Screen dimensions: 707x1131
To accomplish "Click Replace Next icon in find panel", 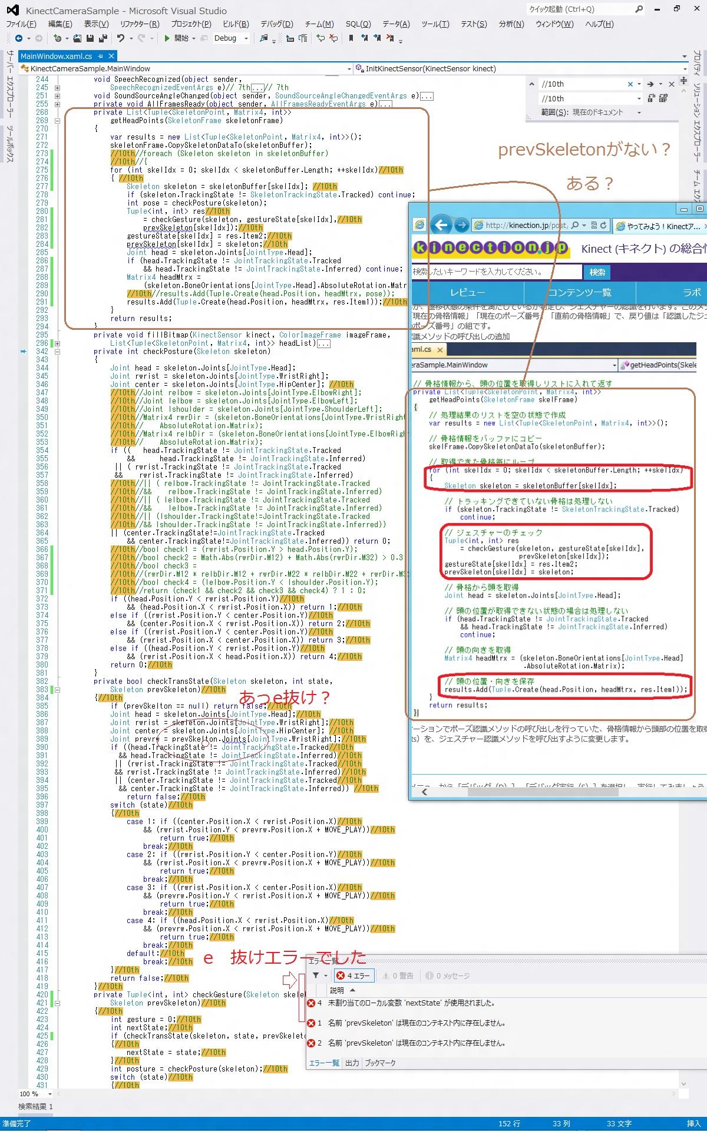I will pyautogui.click(x=652, y=98).
